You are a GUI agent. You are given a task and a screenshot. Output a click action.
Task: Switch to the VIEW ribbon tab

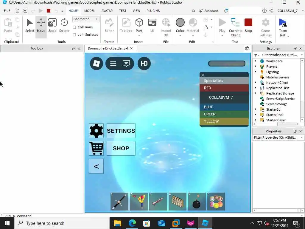tap(136, 11)
